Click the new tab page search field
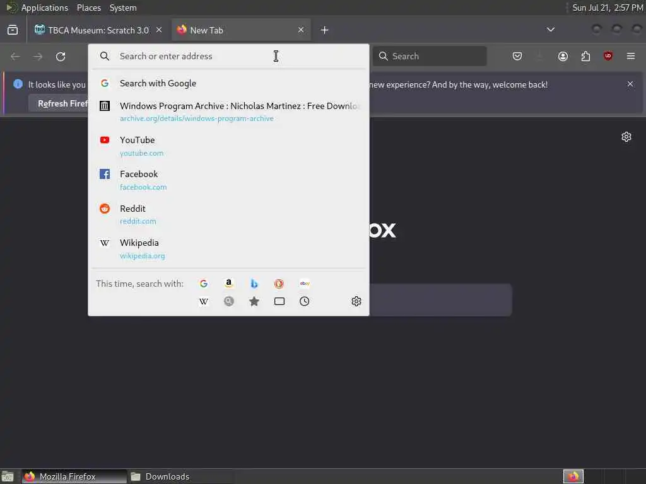Screen dimensions: 646x484 point(440,299)
